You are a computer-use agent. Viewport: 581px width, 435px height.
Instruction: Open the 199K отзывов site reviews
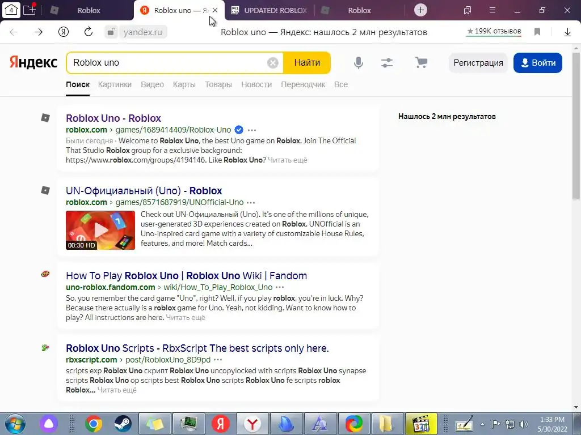[x=494, y=32]
